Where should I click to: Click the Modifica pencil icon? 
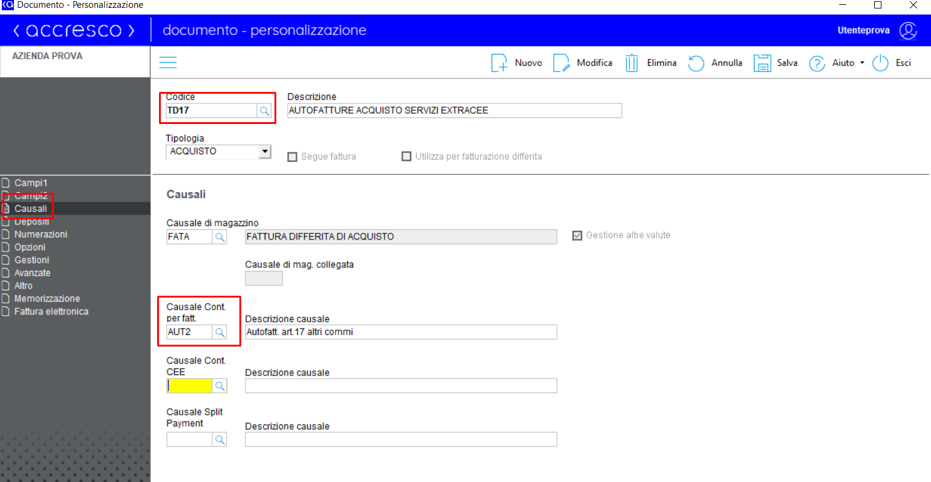coord(562,63)
